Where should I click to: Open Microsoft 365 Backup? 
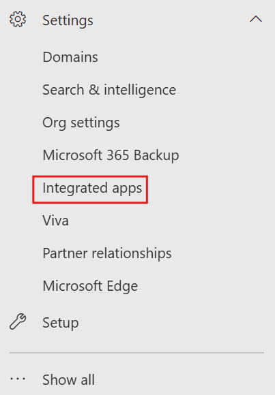coord(111,155)
